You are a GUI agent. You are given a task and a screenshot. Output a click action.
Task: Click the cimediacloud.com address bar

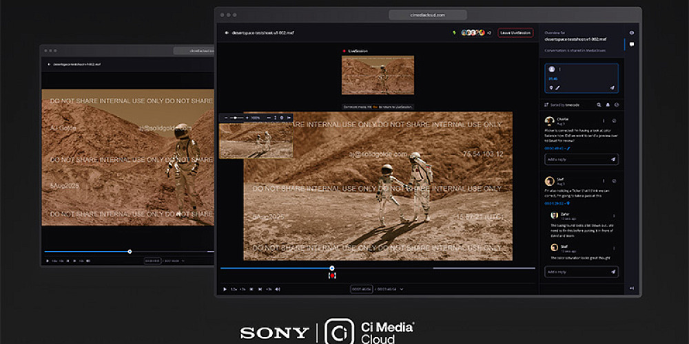pos(428,14)
